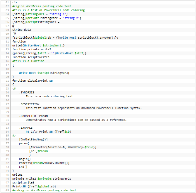Click the .DESCRIPTION help keyword

tap(29, 104)
